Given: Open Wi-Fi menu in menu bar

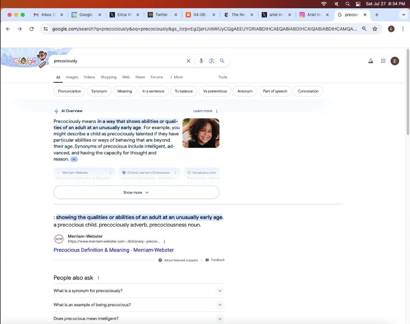Looking at the screenshot, I should 324,4.
